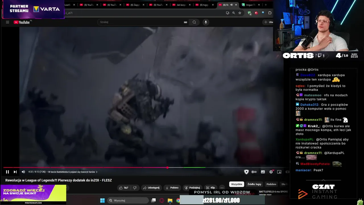The width and height of the screenshot is (364, 205).
Task: Click the taskbar Wyszukaj search box
Action: click(x=128, y=200)
